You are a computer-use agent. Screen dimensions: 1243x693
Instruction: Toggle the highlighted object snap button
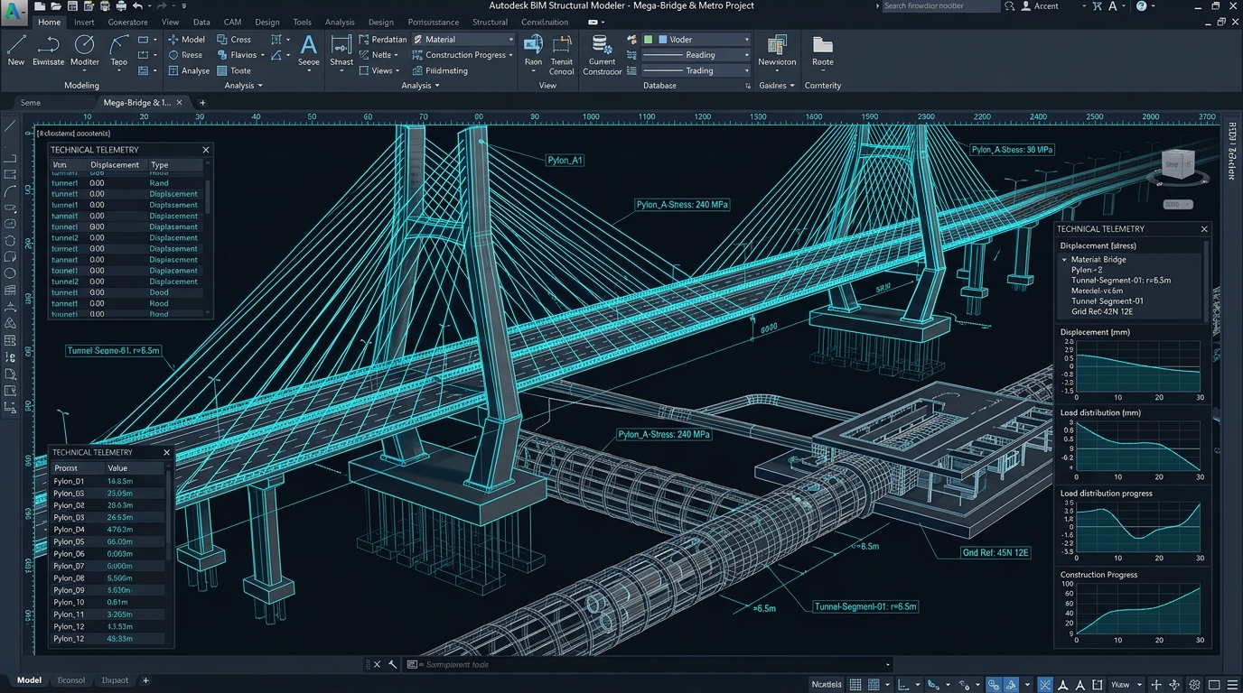(x=994, y=685)
